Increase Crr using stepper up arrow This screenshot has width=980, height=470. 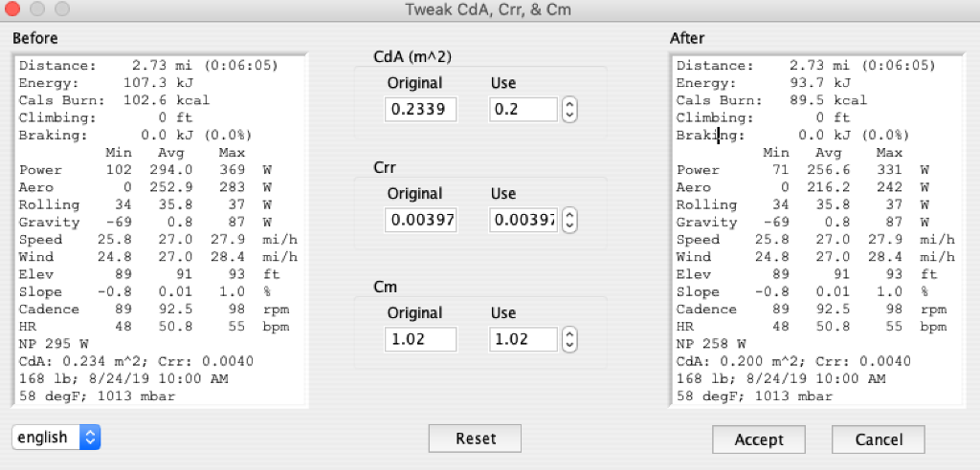[x=568, y=214]
